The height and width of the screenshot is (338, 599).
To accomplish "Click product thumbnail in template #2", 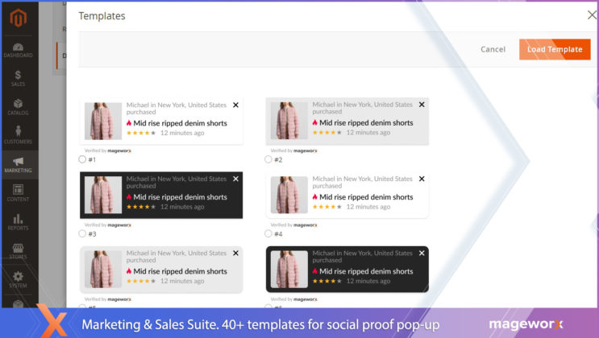I will tap(289, 121).
